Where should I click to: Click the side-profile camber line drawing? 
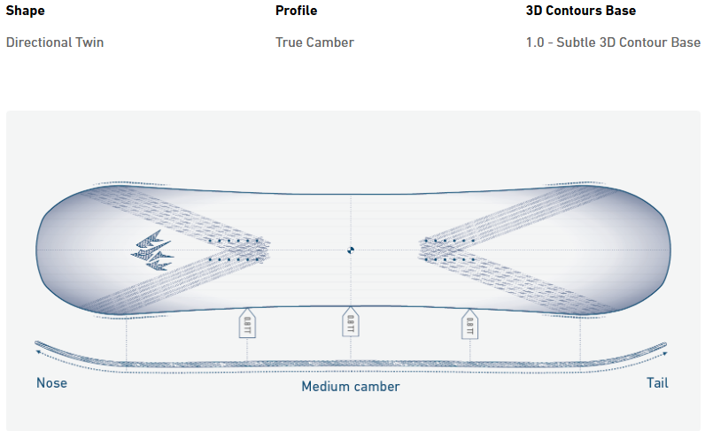pos(351,357)
